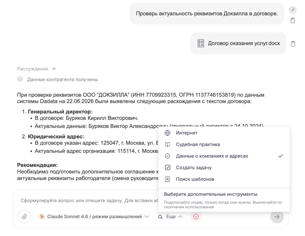Viewport: 305px width, 236px height.
Task: Click the Рассуждения label
Action: coord(33,69)
